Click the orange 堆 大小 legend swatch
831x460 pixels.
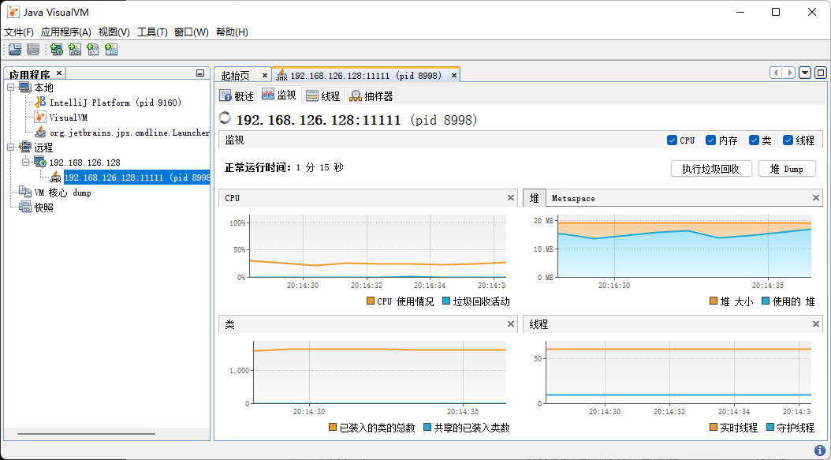point(714,301)
